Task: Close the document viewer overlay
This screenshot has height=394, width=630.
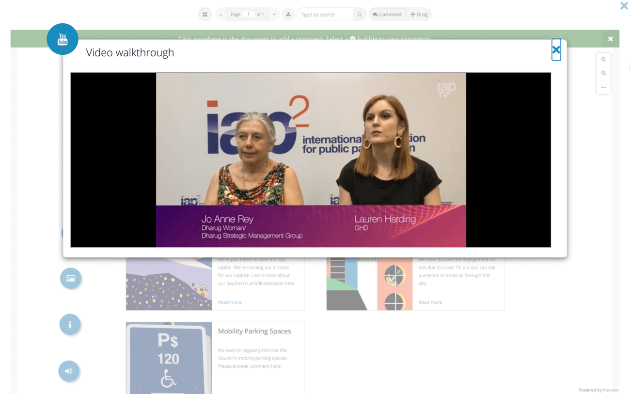Action: point(624,6)
